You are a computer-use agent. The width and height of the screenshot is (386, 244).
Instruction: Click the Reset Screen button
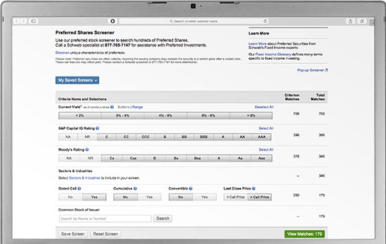[105, 234]
